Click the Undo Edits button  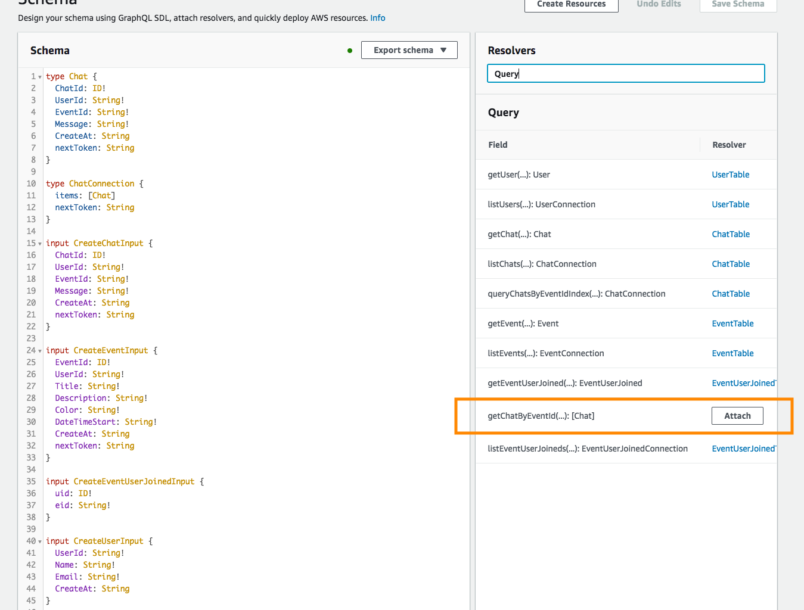click(x=659, y=5)
